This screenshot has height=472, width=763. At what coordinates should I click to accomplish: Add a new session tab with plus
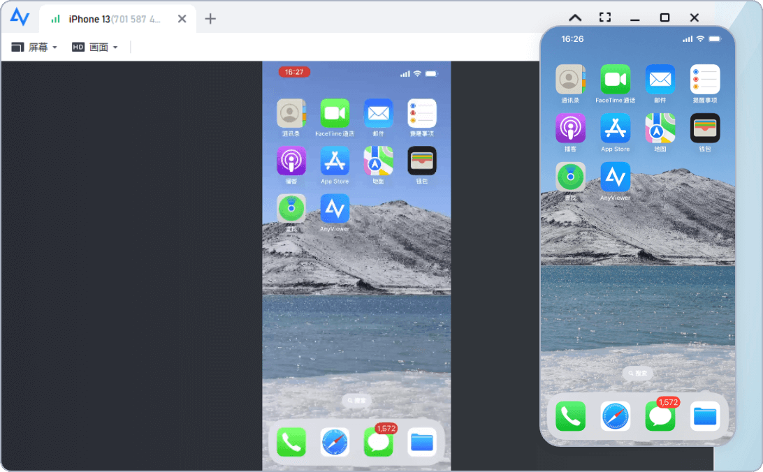pyautogui.click(x=210, y=19)
